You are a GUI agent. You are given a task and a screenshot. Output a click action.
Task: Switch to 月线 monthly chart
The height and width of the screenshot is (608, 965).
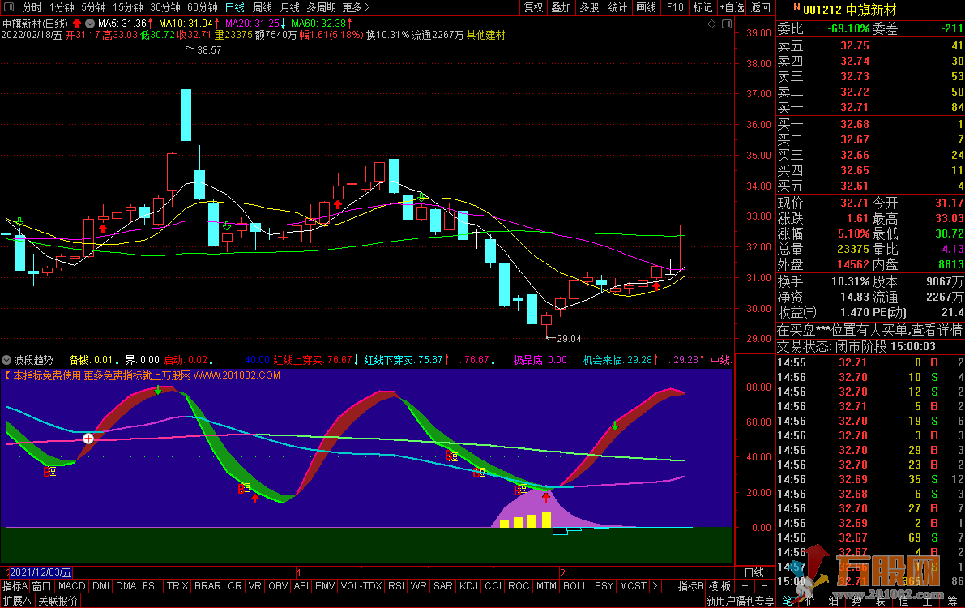tap(289, 7)
